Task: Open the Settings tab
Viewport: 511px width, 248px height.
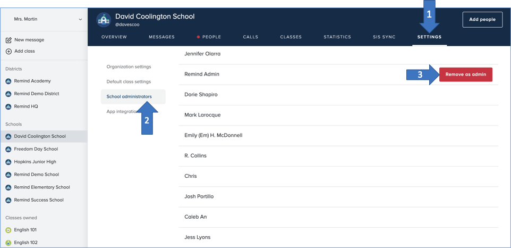Action: [429, 37]
